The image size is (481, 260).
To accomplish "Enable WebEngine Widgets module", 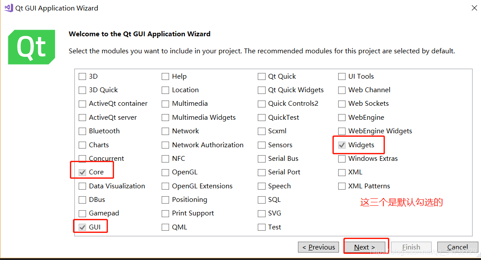I will coord(342,131).
